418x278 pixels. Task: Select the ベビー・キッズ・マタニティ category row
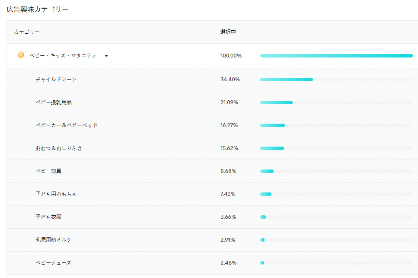coord(63,56)
